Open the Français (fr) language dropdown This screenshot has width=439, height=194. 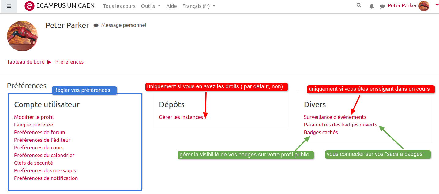pyautogui.click(x=199, y=6)
